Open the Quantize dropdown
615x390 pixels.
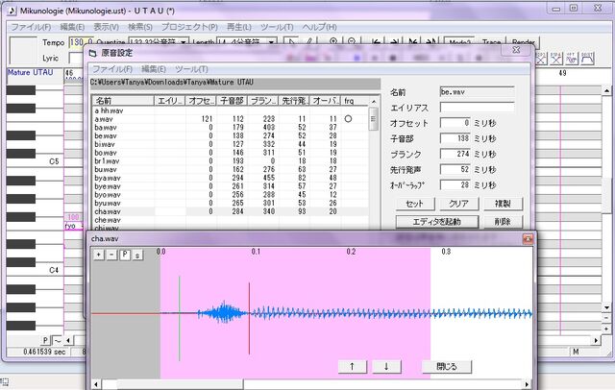(x=184, y=42)
